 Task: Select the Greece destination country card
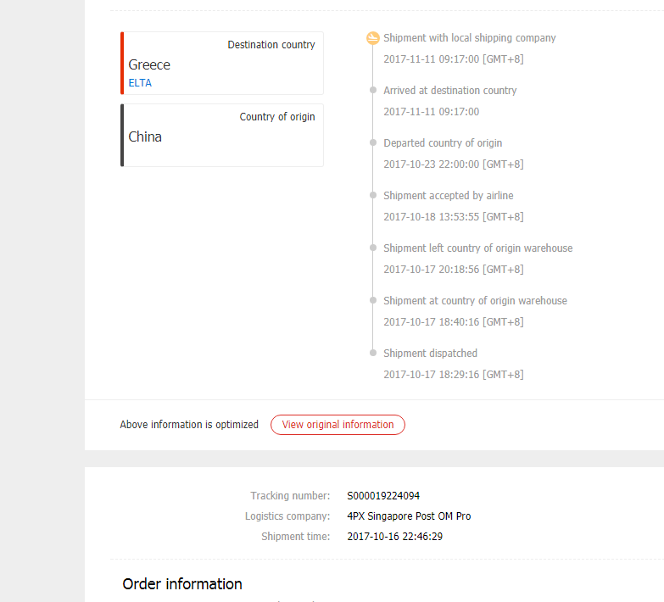[222, 64]
